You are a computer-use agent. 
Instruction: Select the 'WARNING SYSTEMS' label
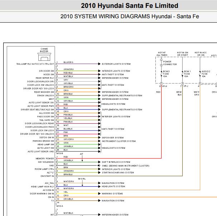(112, 193)
